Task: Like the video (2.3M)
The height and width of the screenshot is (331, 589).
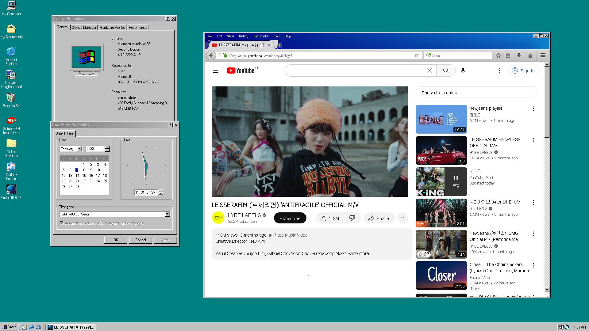Action: click(330, 218)
